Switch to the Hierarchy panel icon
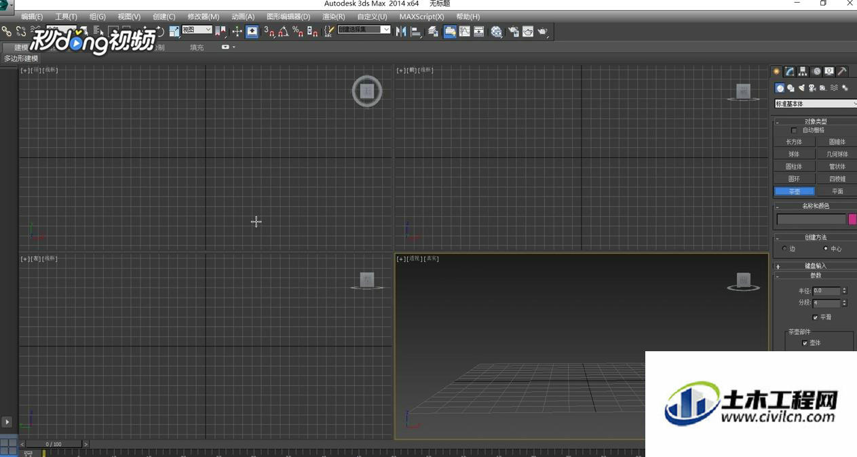 [x=803, y=71]
